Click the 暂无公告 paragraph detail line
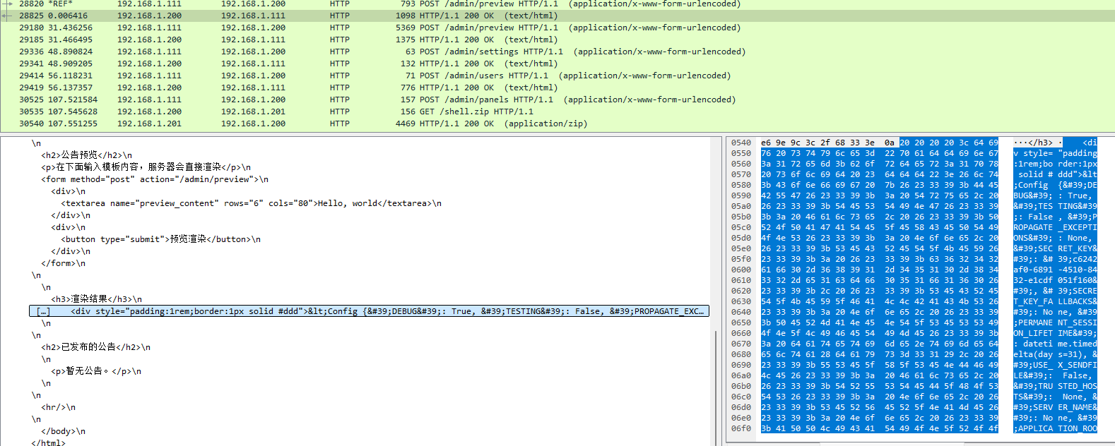Viewport: 1115px width, 446px height. [x=95, y=371]
